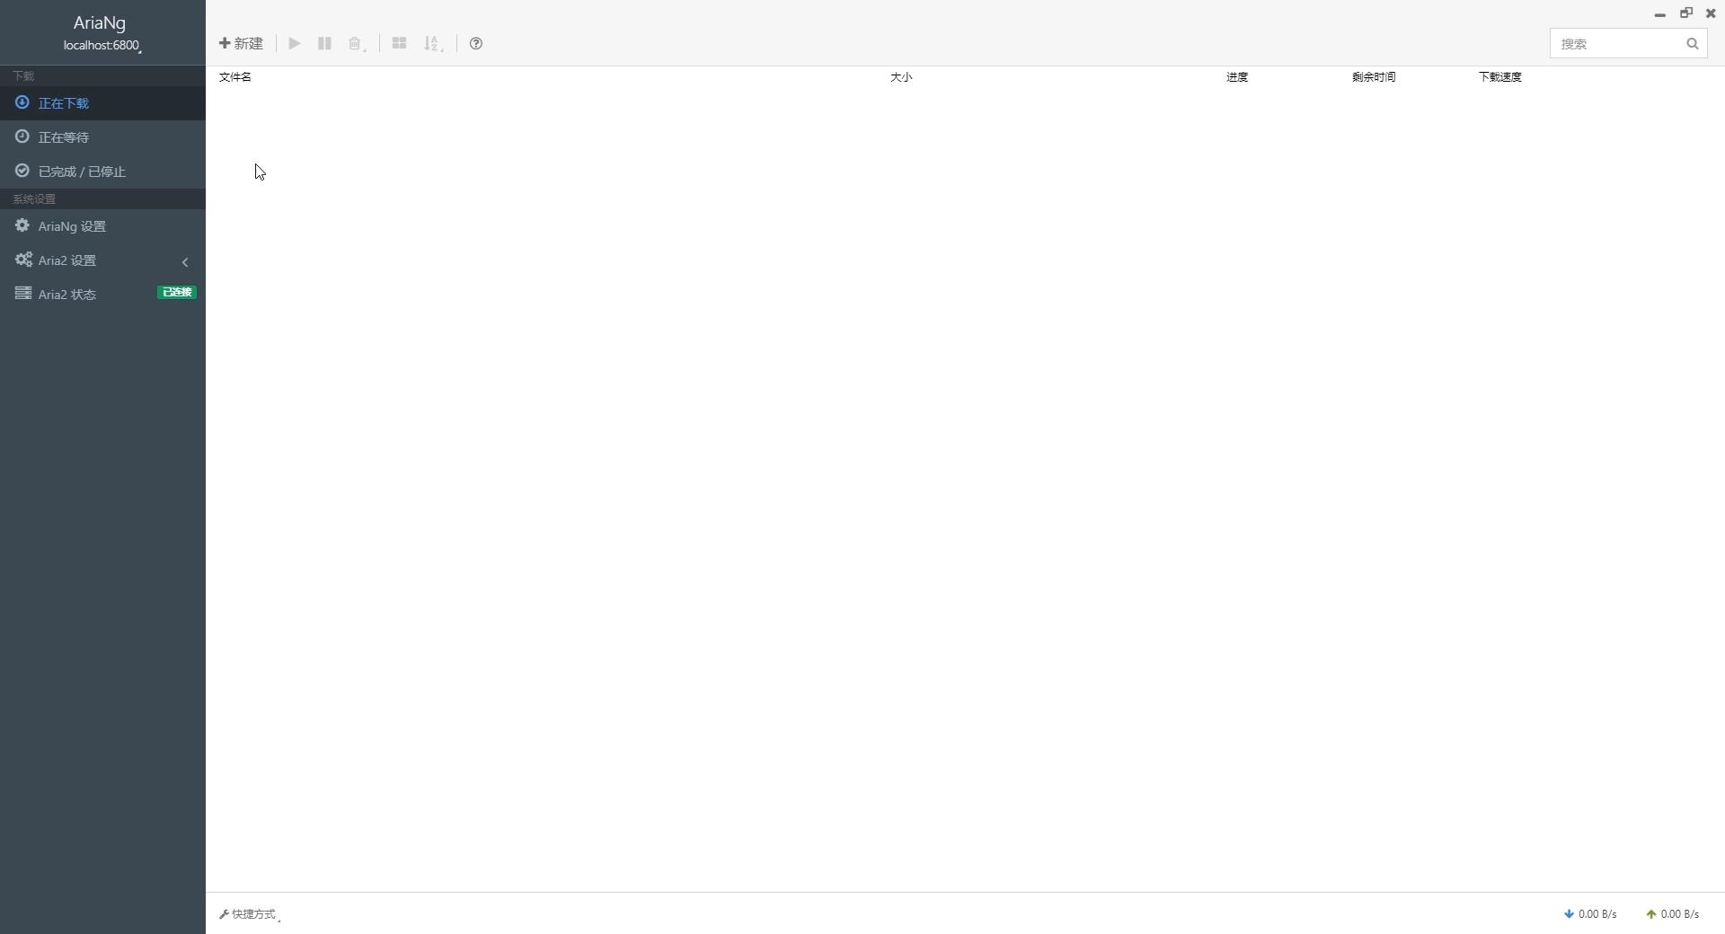Sort by 文件名 column header
1725x934 pixels.
click(x=235, y=77)
